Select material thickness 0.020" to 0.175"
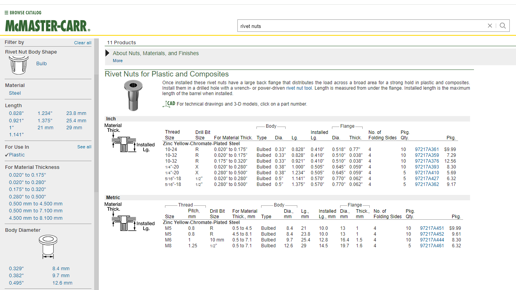This screenshot has height=290, width=516. (27, 175)
